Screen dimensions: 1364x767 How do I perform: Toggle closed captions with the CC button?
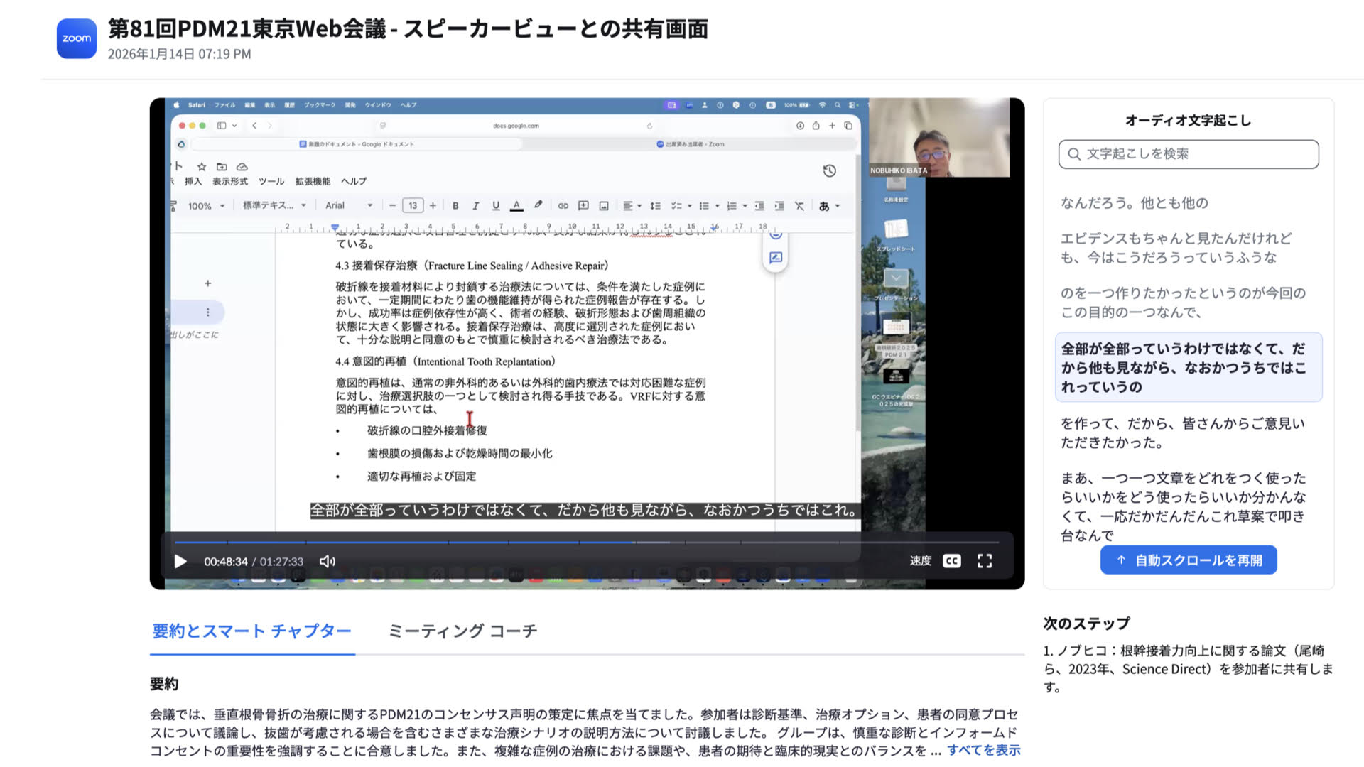[x=951, y=560]
